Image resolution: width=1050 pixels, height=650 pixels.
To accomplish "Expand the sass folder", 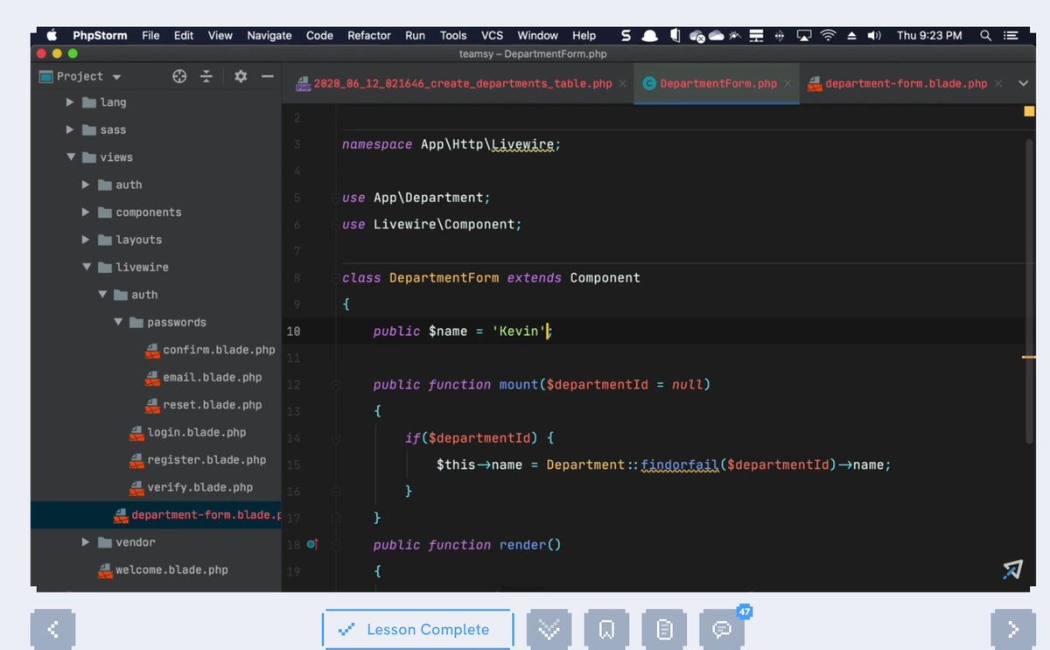I will [x=71, y=129].
